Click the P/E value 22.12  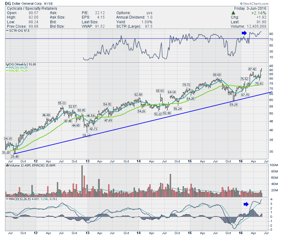pos(100,13)
